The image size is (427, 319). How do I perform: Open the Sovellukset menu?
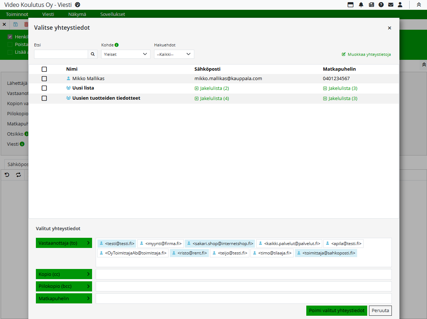pyautogui.click(x=113, y=14)
